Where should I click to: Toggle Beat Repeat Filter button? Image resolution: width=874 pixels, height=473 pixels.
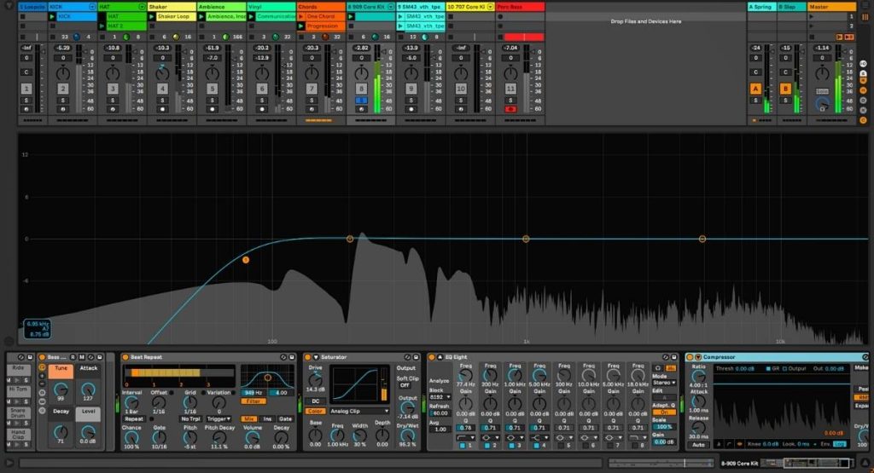[x=253, y=401]
